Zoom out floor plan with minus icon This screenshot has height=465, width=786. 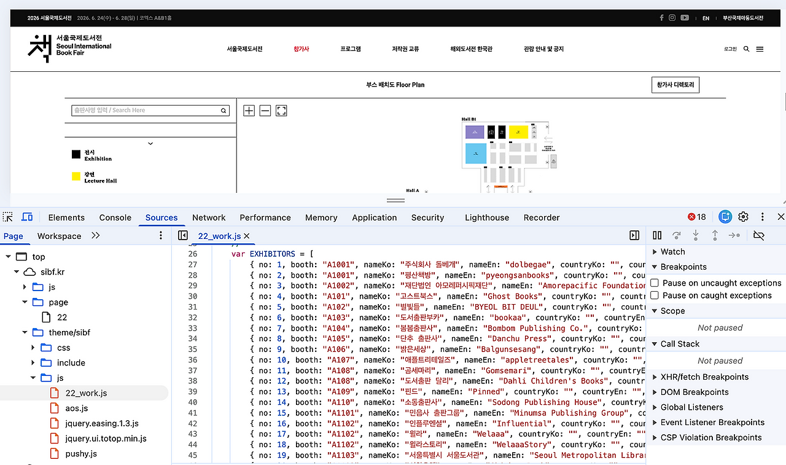point(265,111)
